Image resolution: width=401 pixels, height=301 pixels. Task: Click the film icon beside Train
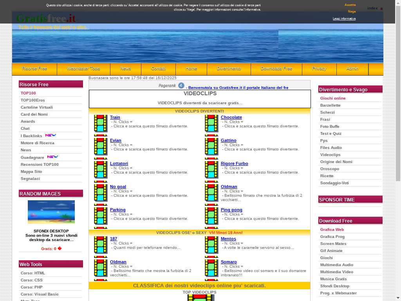click(101, 123)
